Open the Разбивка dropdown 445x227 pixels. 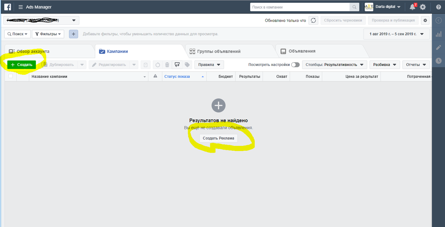coord(385,65)
